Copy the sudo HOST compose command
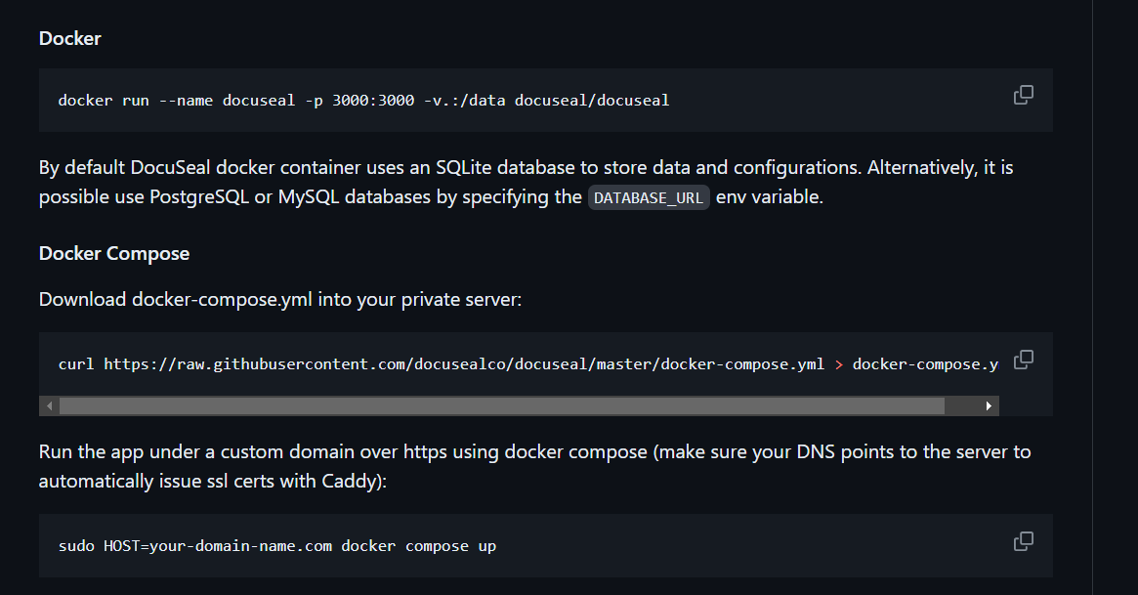 (1023, 541)
